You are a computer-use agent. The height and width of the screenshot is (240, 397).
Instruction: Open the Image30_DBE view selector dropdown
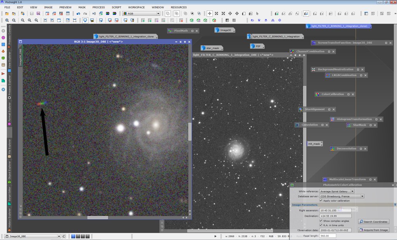33,236
